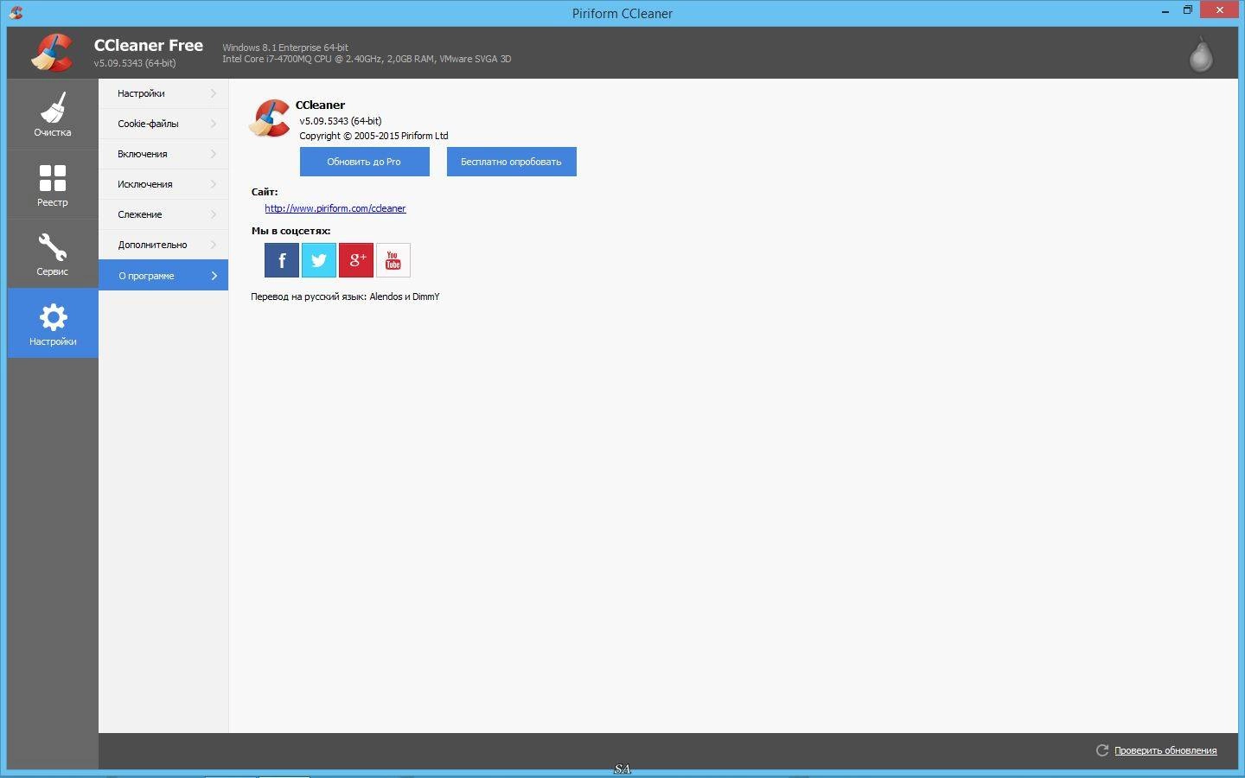
Task: Open the Сервис tools section
Action: coord(53,253)
